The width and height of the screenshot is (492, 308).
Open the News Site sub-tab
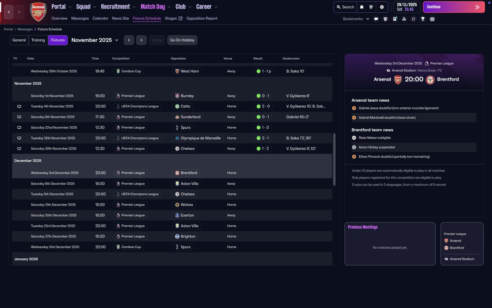coord(121,18)
